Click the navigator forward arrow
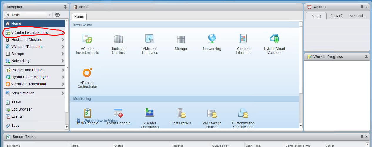 coord(50,15)
